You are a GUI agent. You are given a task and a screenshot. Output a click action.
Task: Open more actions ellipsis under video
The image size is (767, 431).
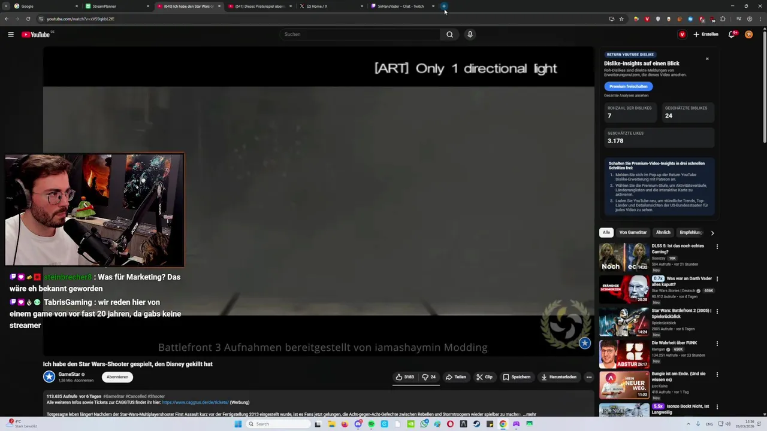coord(589,377)
